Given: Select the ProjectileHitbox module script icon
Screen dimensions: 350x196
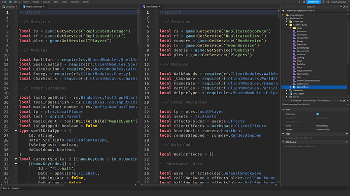Looking at the screenshot, I should point(294,71).
